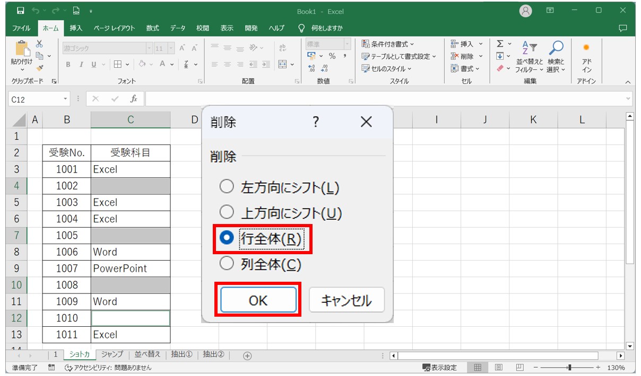Click the キャンセル button

tap(346, 301)
